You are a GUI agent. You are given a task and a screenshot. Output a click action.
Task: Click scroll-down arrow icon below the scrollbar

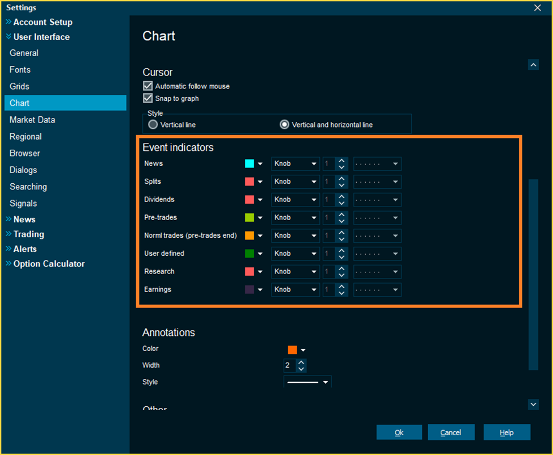(x=533, y=404)
